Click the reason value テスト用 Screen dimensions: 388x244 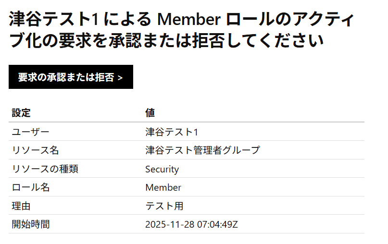click(164, 206)
